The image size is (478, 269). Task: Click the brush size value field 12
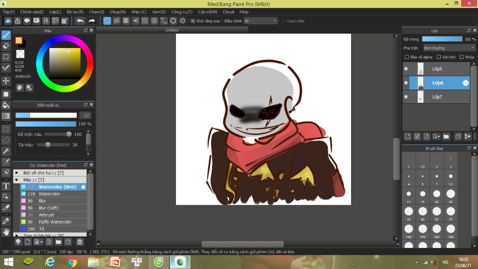click(x=86, y=115)
